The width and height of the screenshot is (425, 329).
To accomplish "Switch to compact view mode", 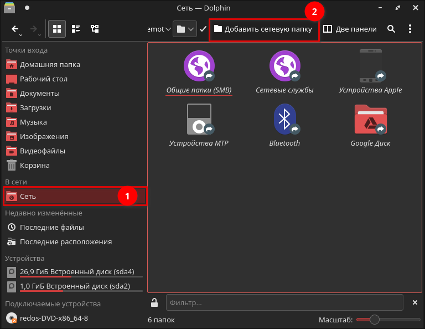I will (x=76, y=29).
